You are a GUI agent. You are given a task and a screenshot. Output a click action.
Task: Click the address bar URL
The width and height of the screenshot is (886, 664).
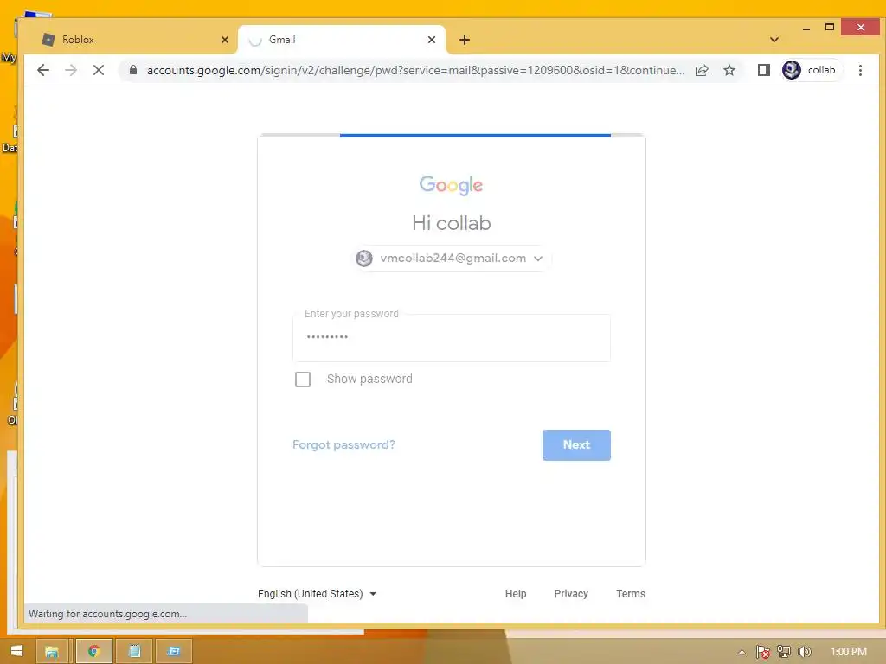pyautogui.click(x=415, y=70)
